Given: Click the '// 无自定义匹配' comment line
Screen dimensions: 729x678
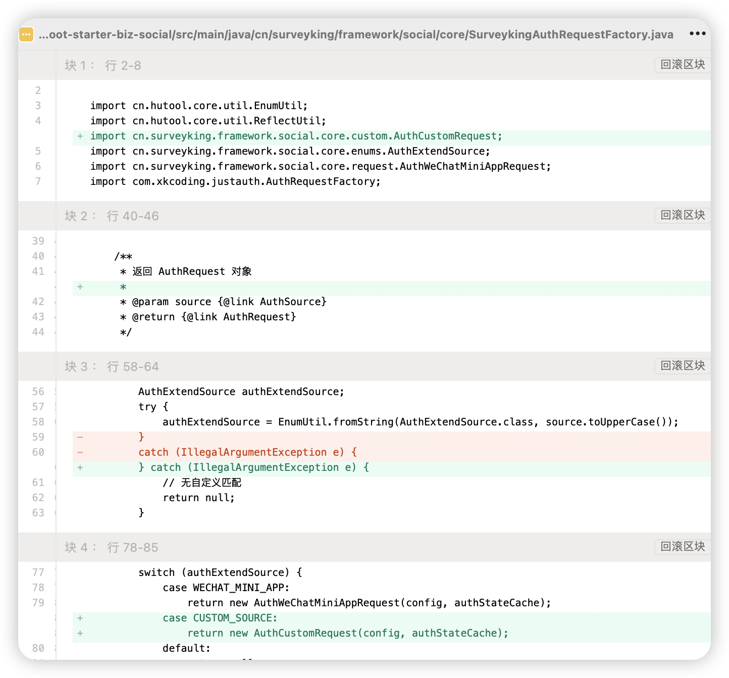Looking at the screenshot, I should [x=202, y=482].
